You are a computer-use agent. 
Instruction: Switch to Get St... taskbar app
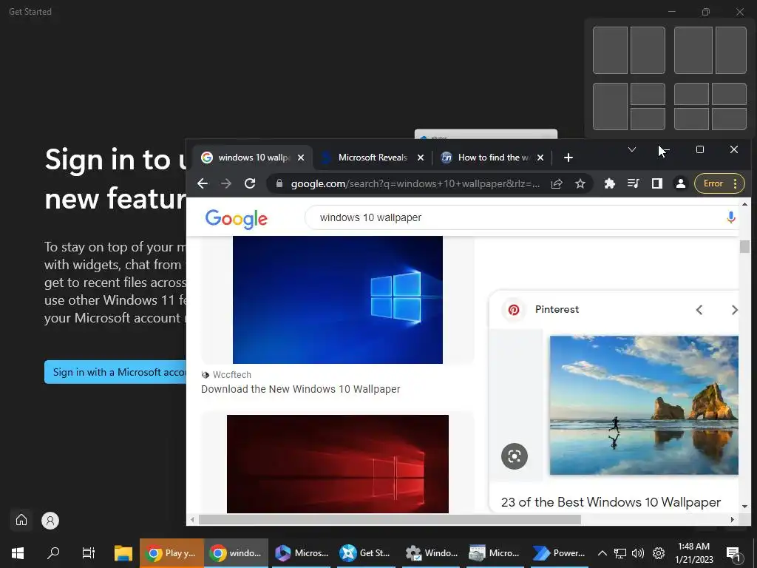coord(365,553)
